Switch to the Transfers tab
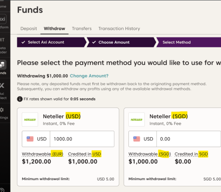The image size is (221, 192). click(x=82, y=28)
